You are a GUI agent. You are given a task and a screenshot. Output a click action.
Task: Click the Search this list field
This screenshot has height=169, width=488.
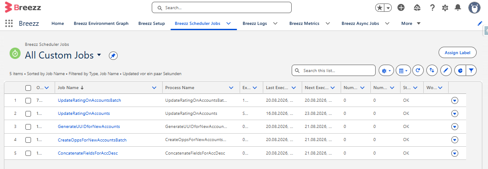[x=334, y=70]
